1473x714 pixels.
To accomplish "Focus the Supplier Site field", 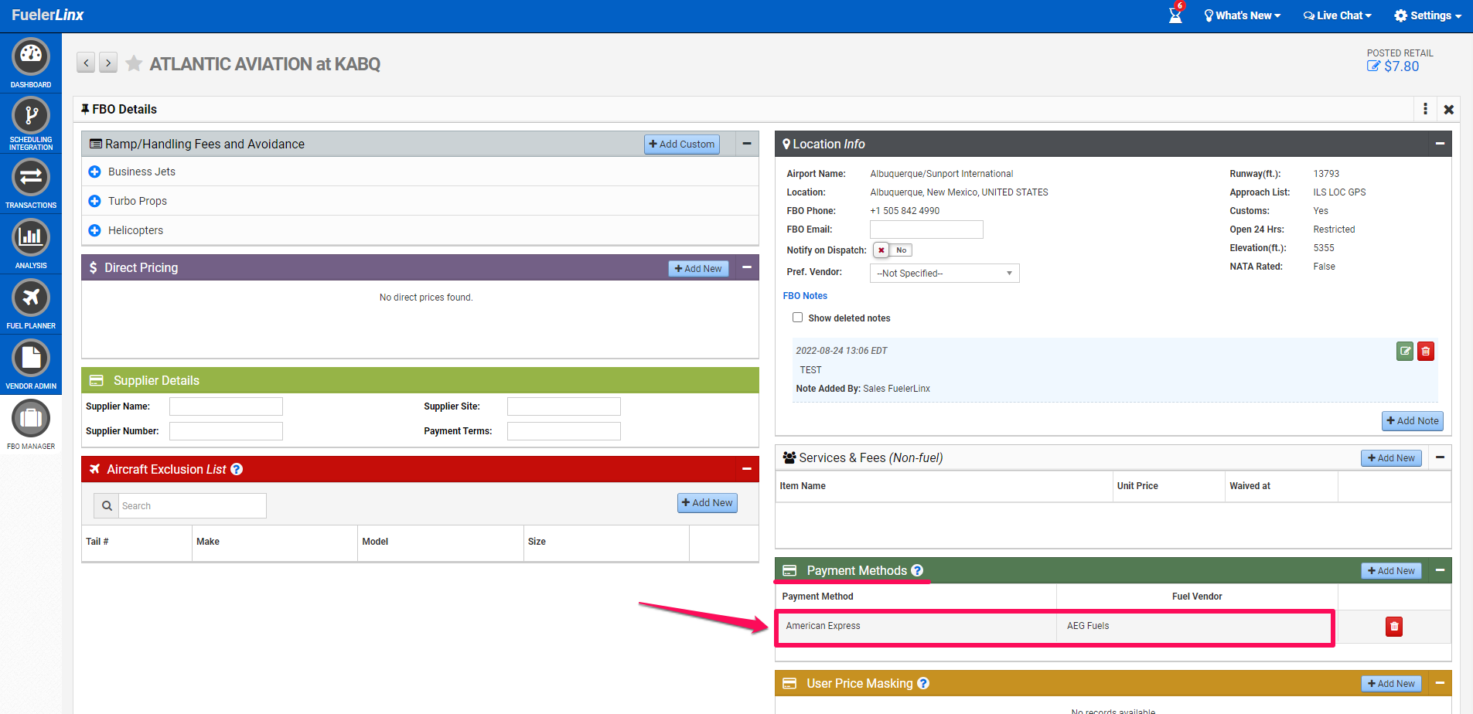I will coord(564,406).
